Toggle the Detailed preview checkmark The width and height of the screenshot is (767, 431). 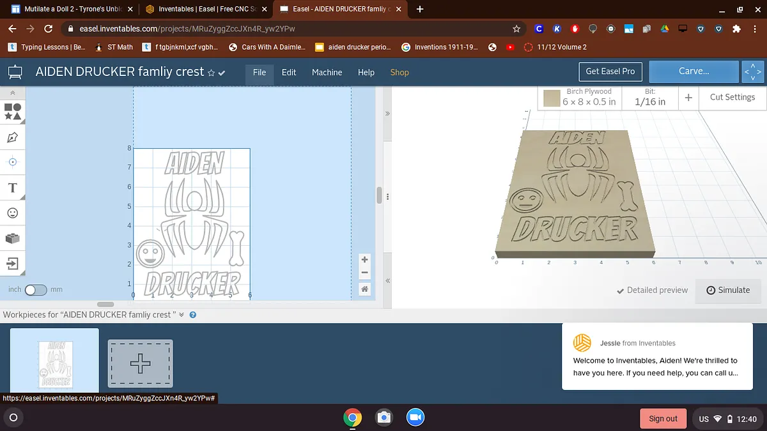(x=620, y=290)
